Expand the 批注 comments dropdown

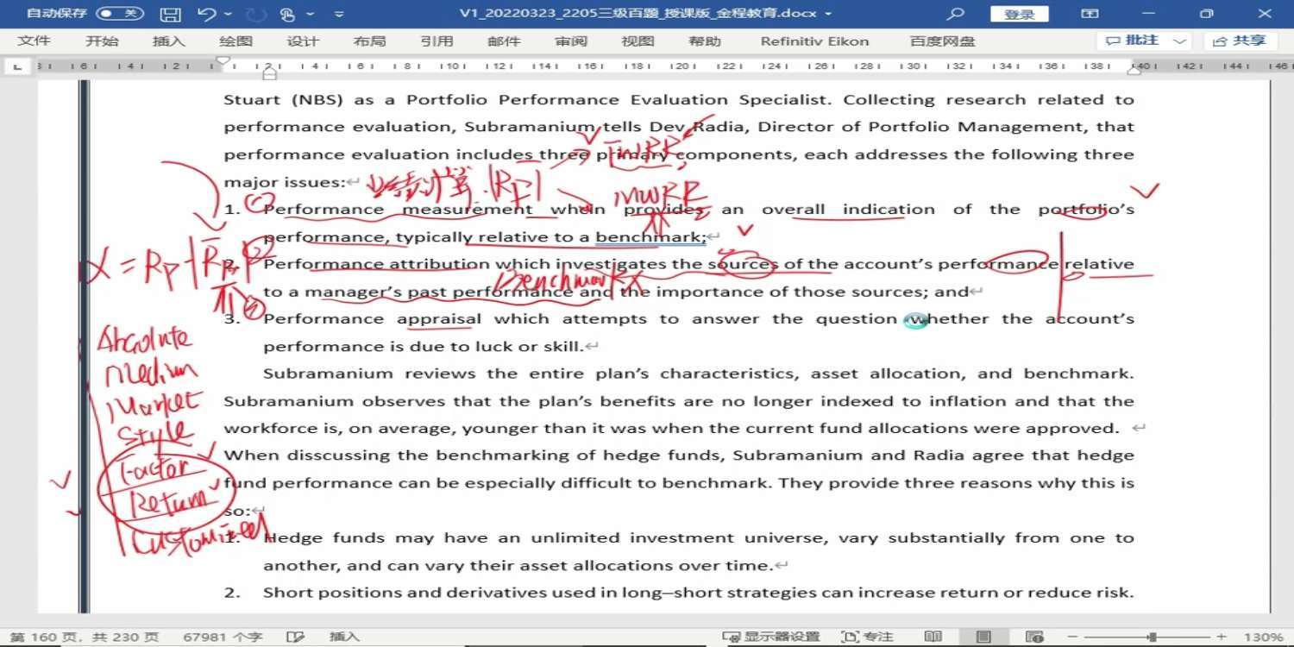coord(1180,41)
